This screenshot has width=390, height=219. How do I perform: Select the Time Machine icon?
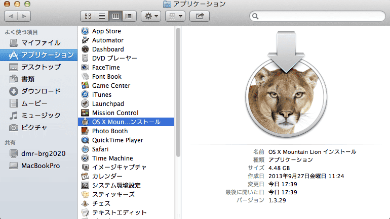[x=85, y=158]
